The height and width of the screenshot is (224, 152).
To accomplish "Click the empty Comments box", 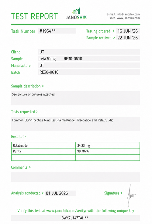I will pos(76,177).
